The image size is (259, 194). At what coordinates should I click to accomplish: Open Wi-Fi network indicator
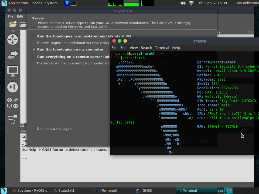click(191, 3)
